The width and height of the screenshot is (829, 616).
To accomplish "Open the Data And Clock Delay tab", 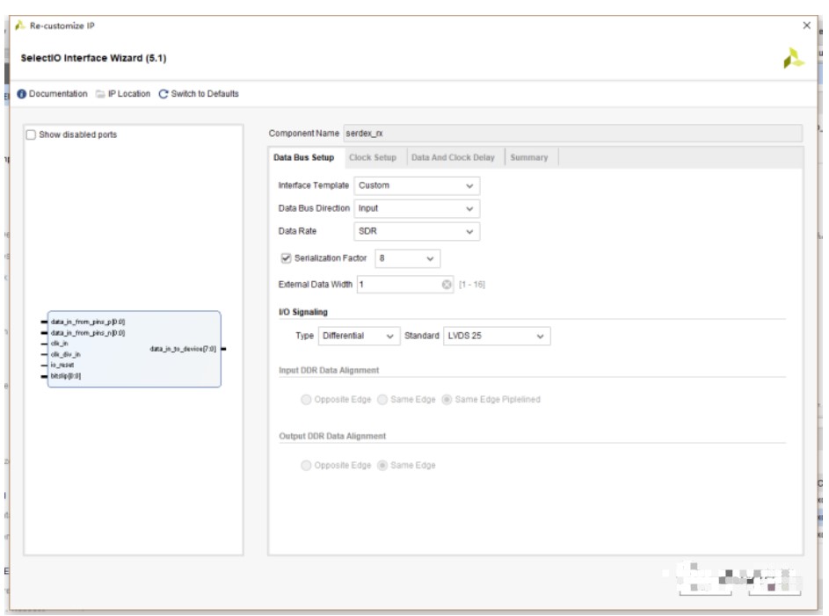I will pyautogui.click(x=453, y=158).
